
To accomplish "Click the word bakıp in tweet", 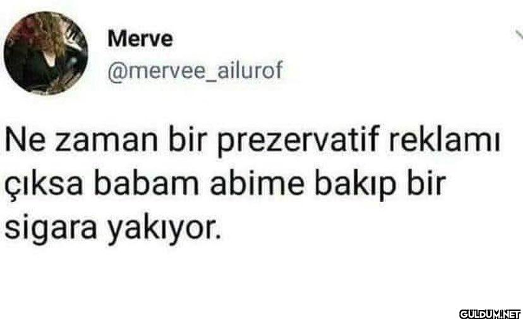I will [355, 185].
